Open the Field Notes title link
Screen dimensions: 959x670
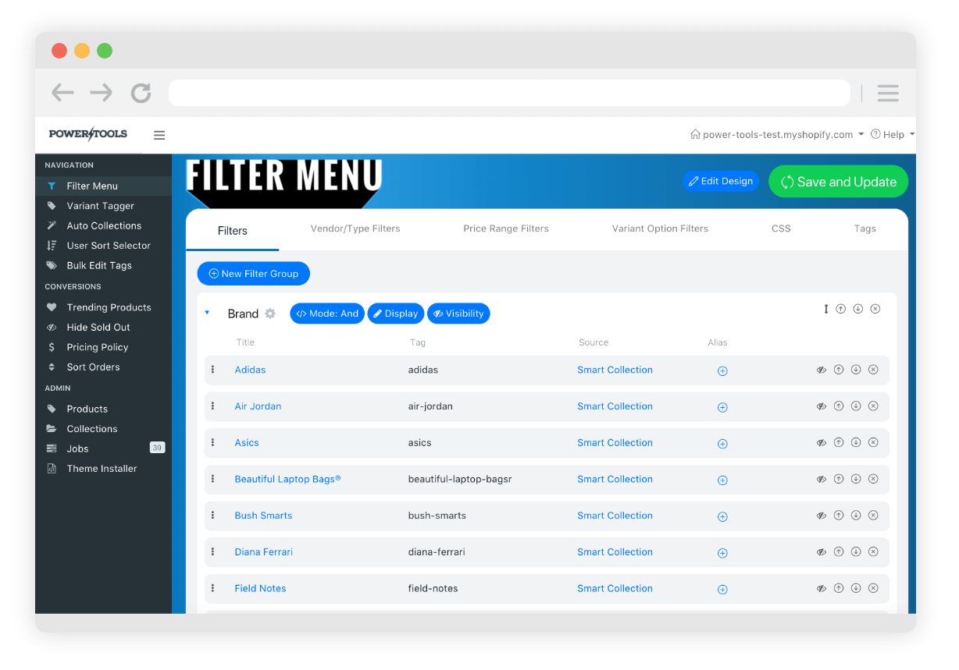click(260, 588)
